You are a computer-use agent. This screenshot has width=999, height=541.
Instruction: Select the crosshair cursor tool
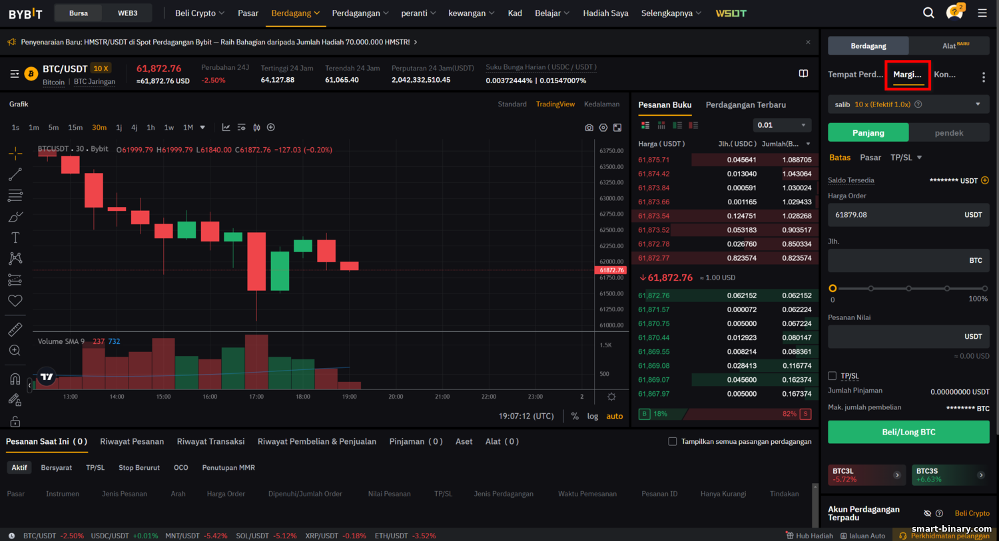click(x=15, y=153)
